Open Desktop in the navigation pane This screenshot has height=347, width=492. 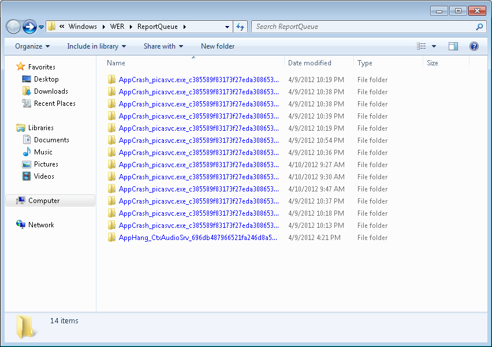[x=46, y=79]
